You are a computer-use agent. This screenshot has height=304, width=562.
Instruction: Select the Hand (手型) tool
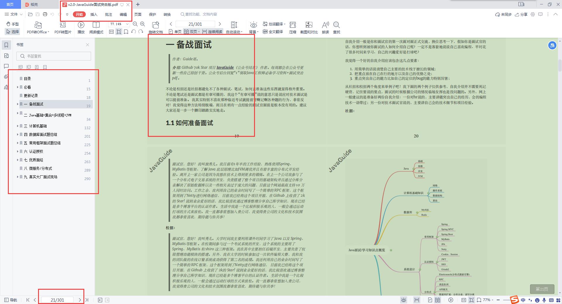point(13,24)
